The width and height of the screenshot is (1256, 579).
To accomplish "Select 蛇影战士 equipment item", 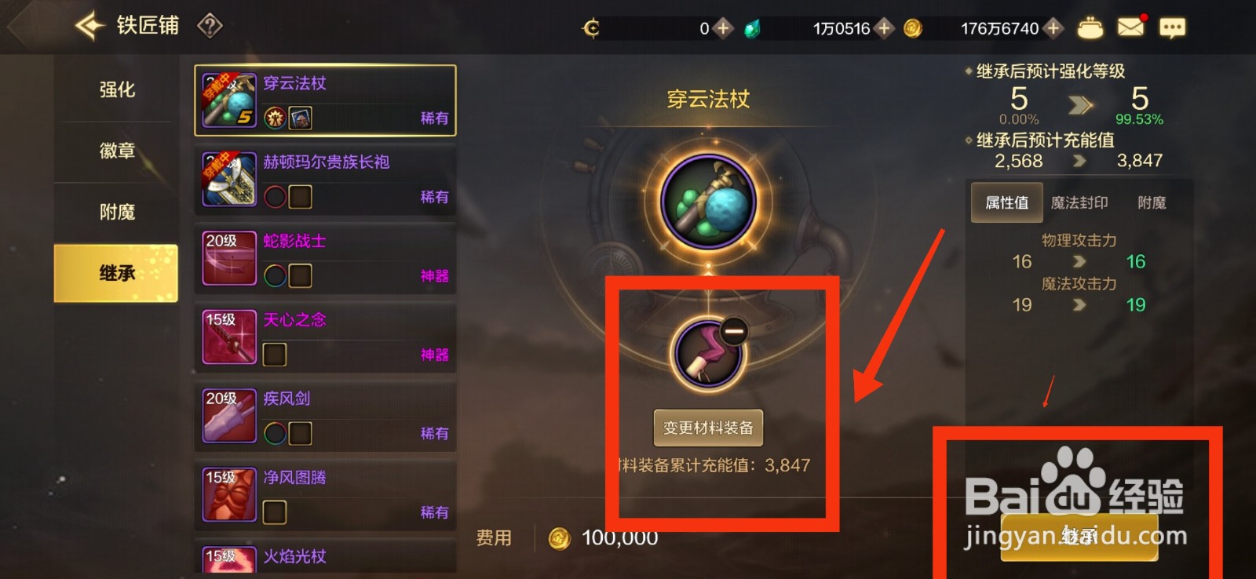I will click(x=325, y=258).
